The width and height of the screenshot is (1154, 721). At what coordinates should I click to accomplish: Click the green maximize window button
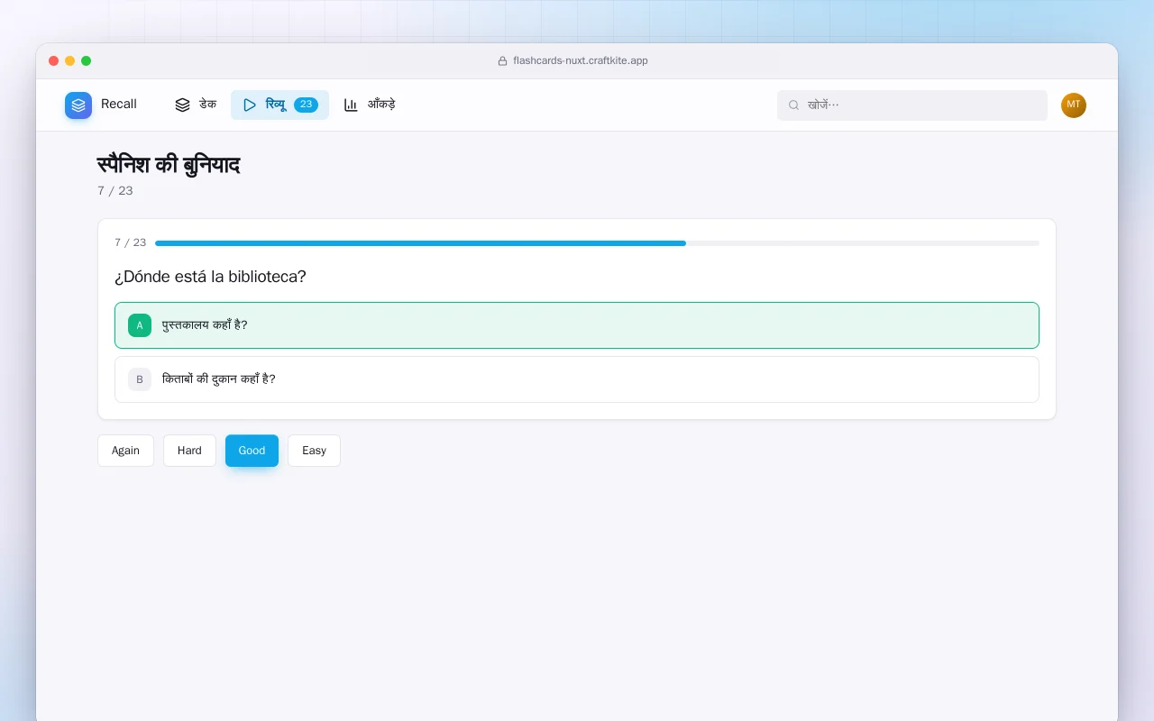coord(87,61)
